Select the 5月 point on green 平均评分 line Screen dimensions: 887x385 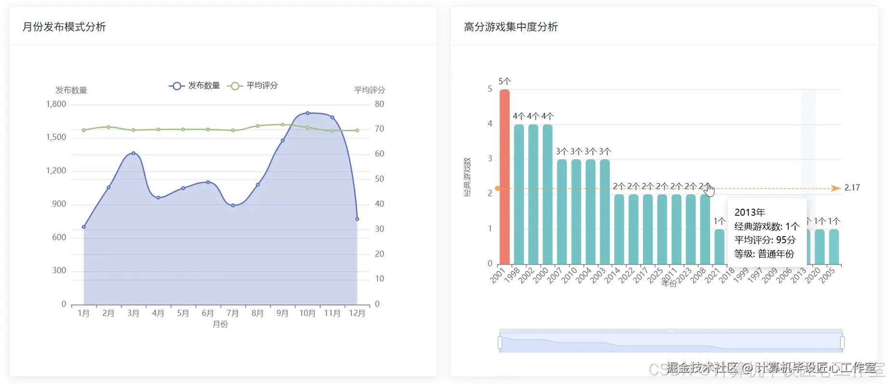(183, 130)
